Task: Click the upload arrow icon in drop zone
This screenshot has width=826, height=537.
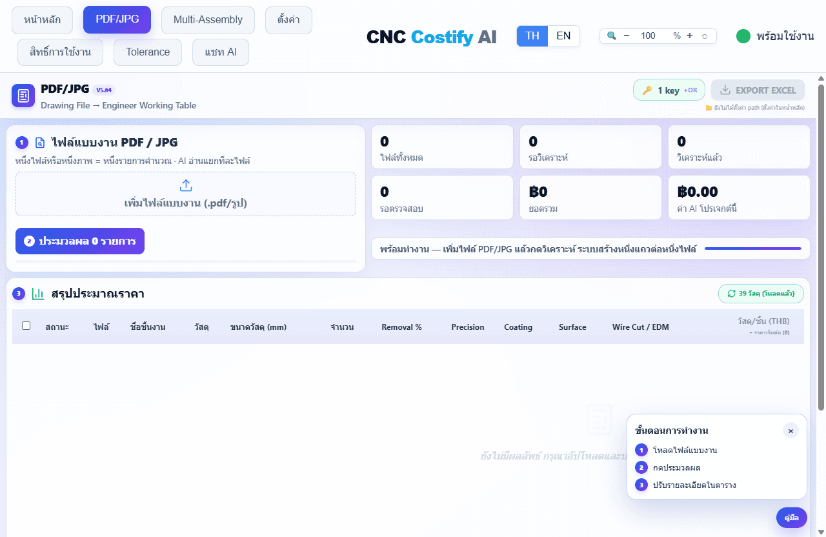Action: (x=186, y=186)
